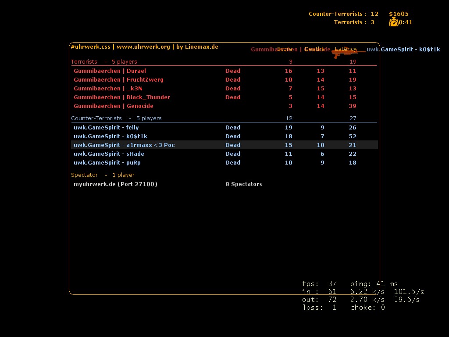The height and width of the screenshot is (337, 449).
Task: Choose player Gummibaerchen | Black_Thunder in scoreboard
Action: (x=121, y=97)
